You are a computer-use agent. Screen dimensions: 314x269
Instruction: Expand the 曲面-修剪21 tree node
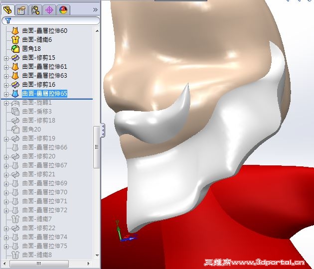click(x=6, y=175)
